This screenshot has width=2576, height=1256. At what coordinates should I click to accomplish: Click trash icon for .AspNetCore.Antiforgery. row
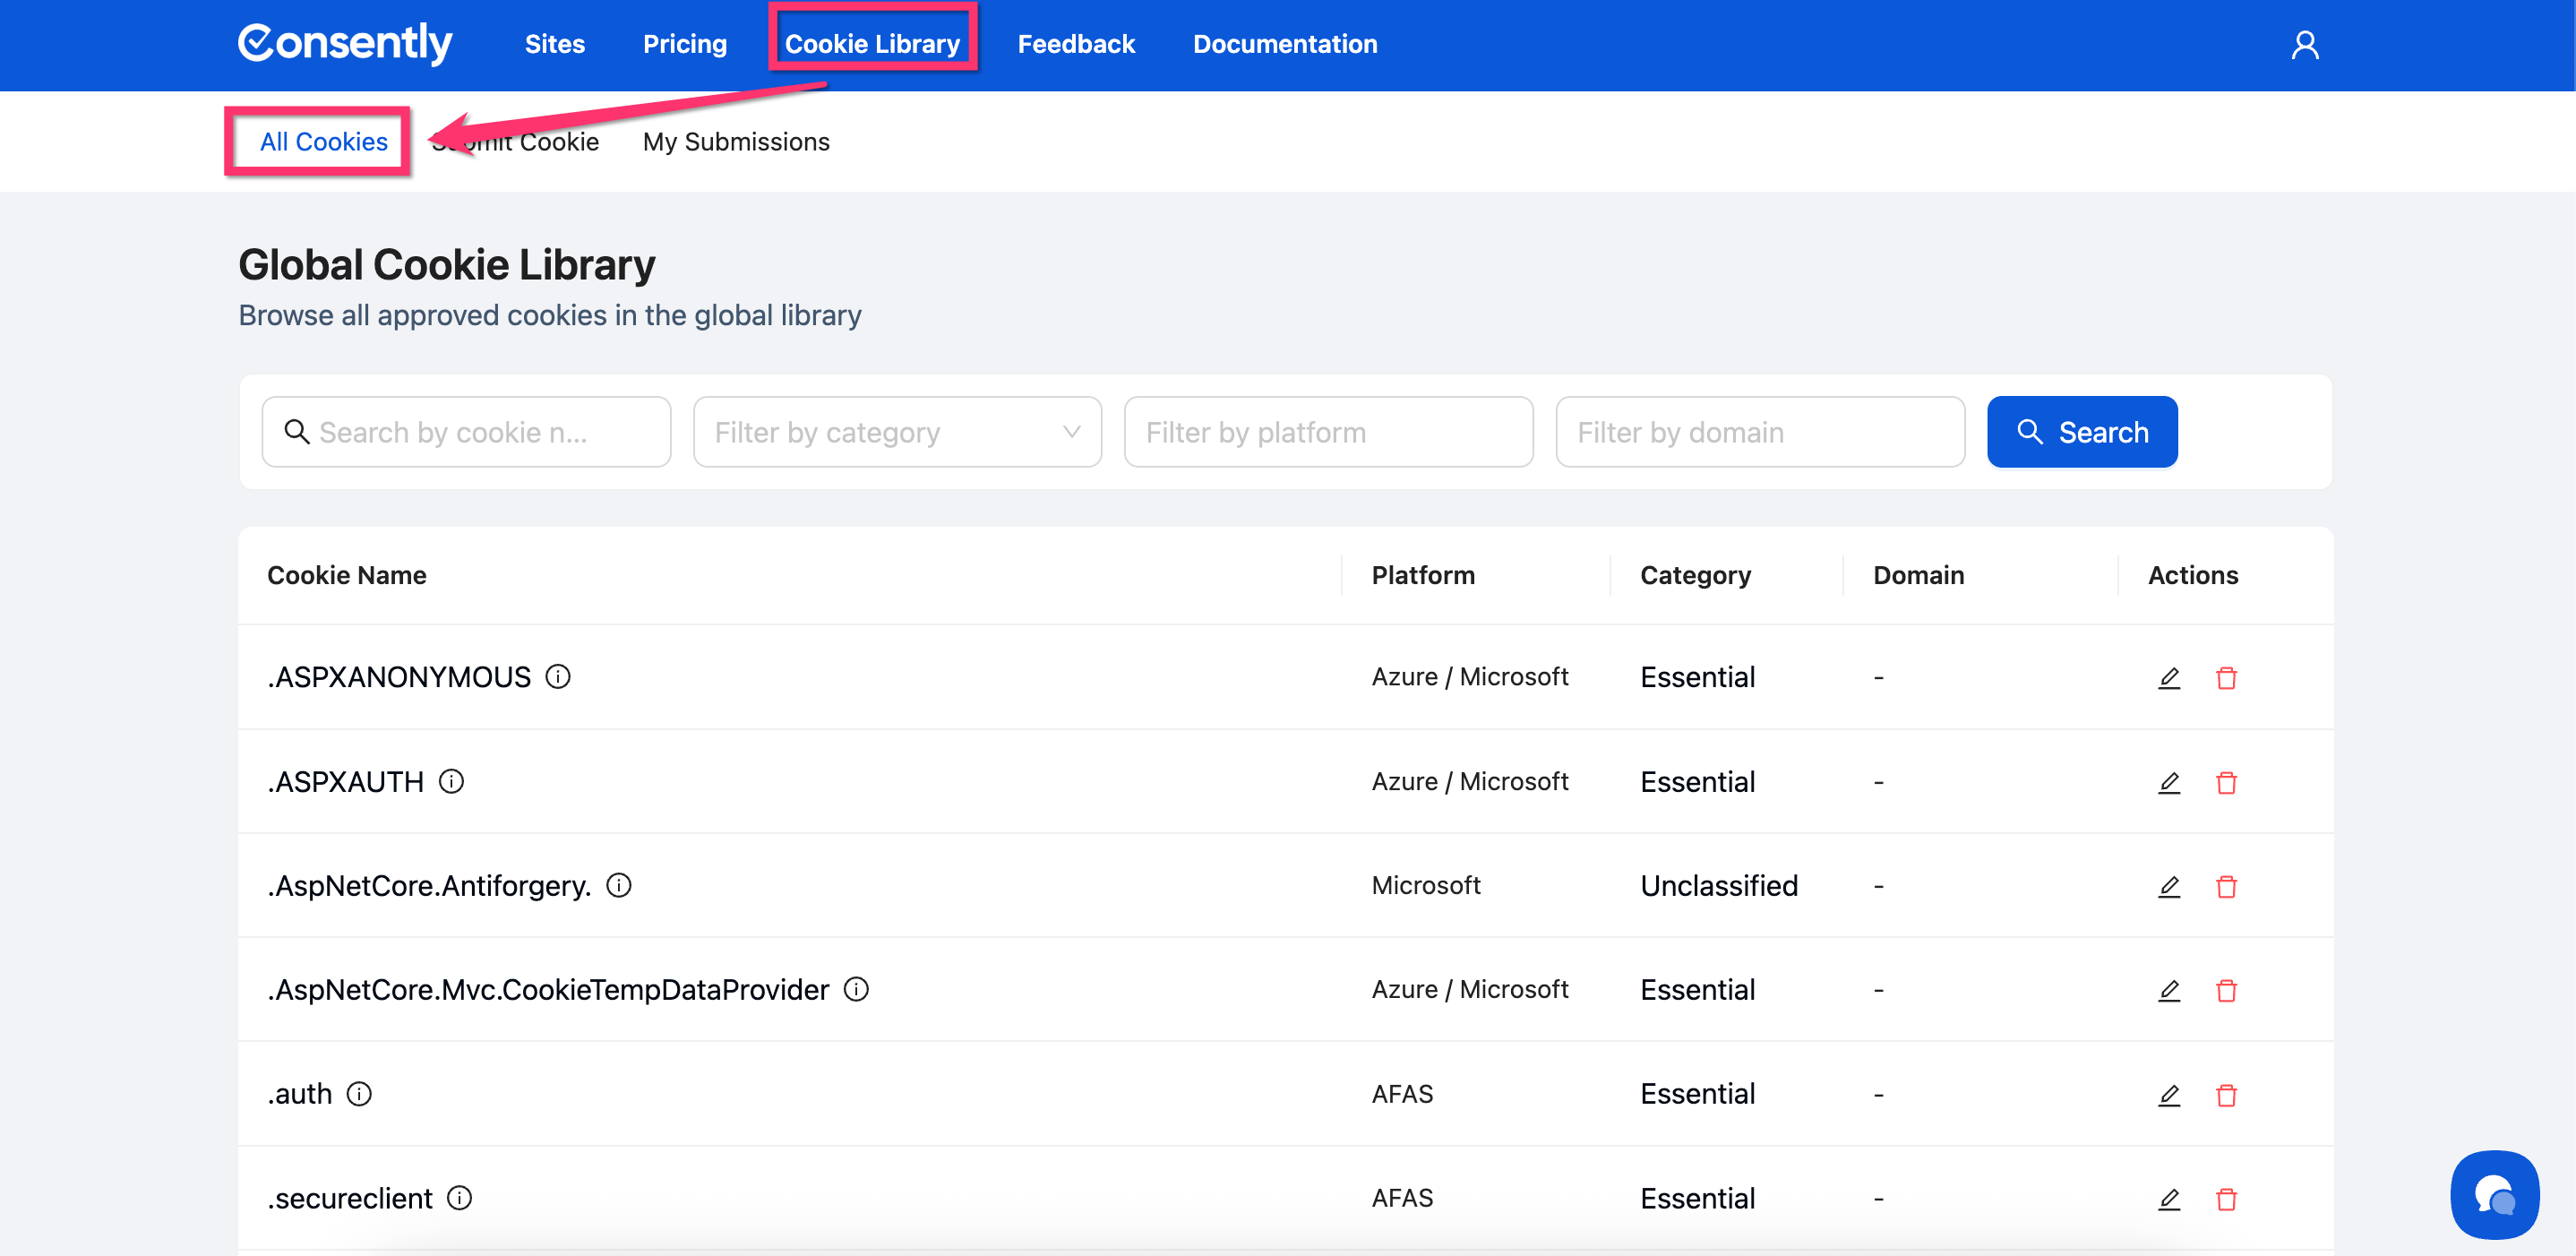point(2225,886)
